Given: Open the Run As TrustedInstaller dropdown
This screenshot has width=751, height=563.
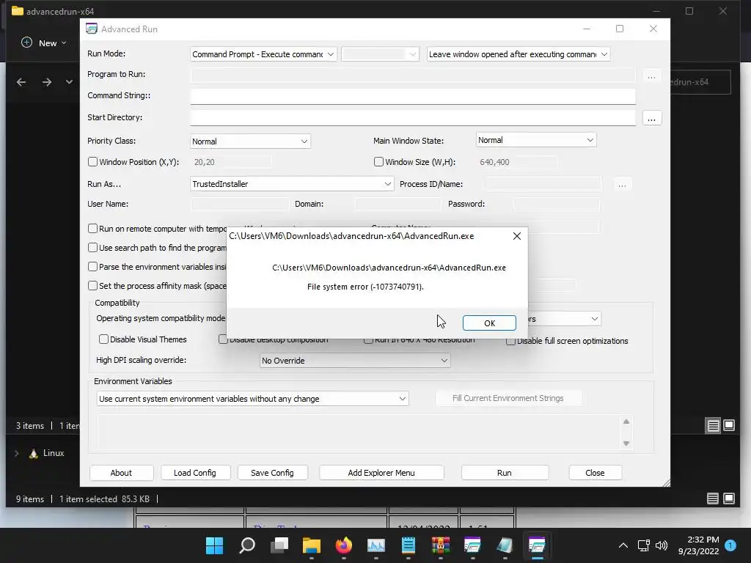Looking at the screenshot, I should coord(292,184).
